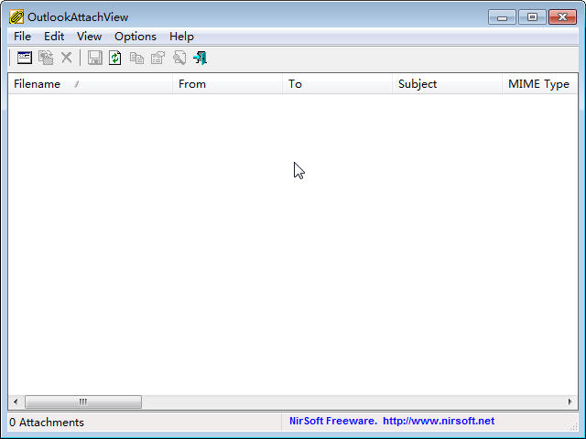Click the scrollbar right arrow
586x439 pixels.
tap(570, 402)
